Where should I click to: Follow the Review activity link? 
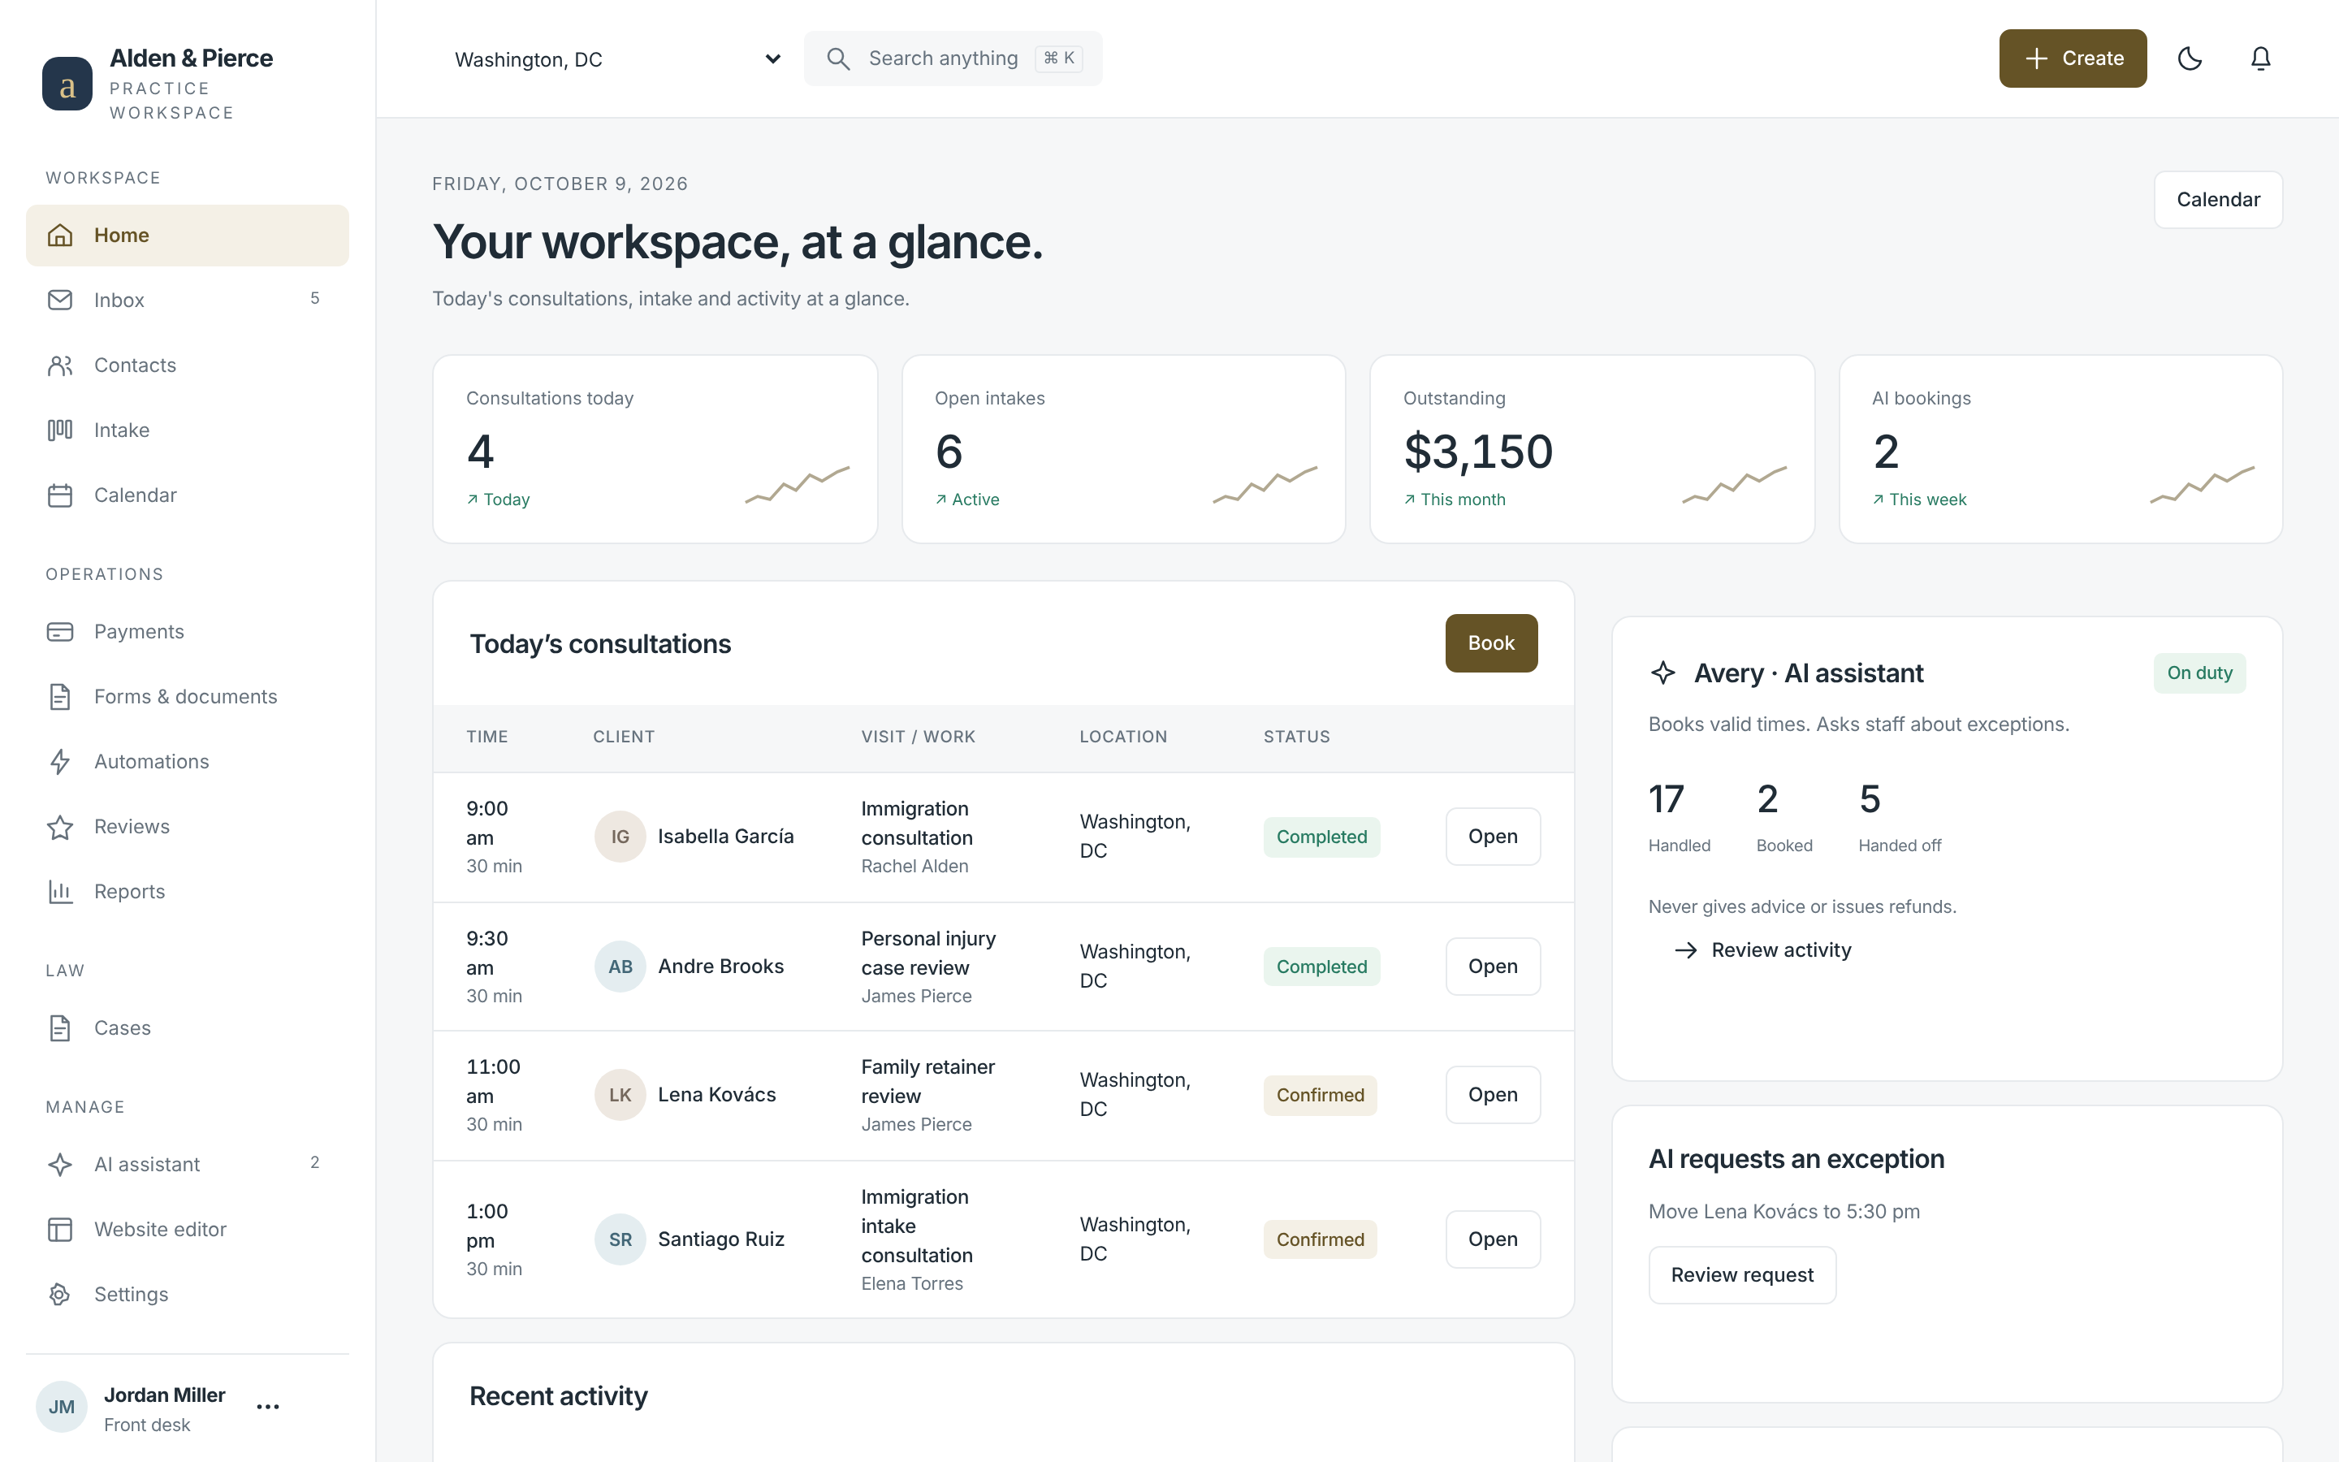click(1762, 950)
